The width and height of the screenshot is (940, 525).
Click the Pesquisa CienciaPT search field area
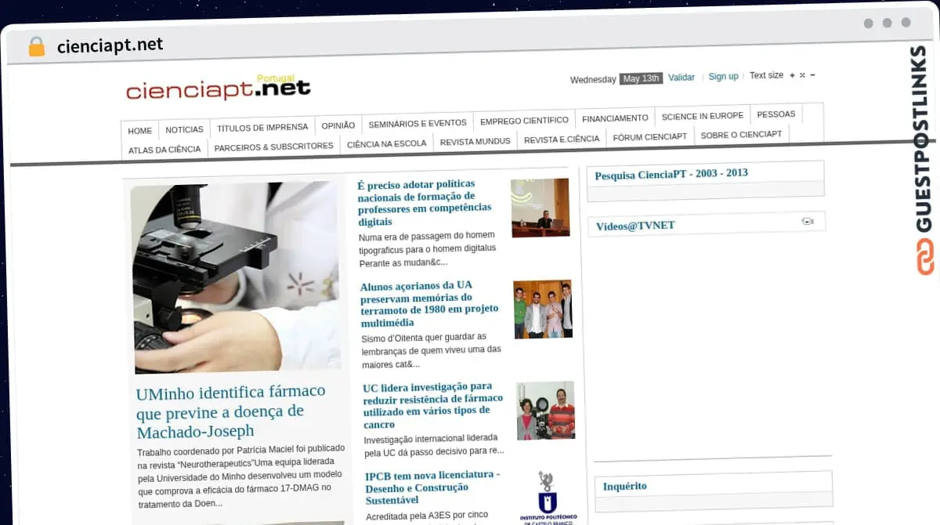[x=705, y=189]
